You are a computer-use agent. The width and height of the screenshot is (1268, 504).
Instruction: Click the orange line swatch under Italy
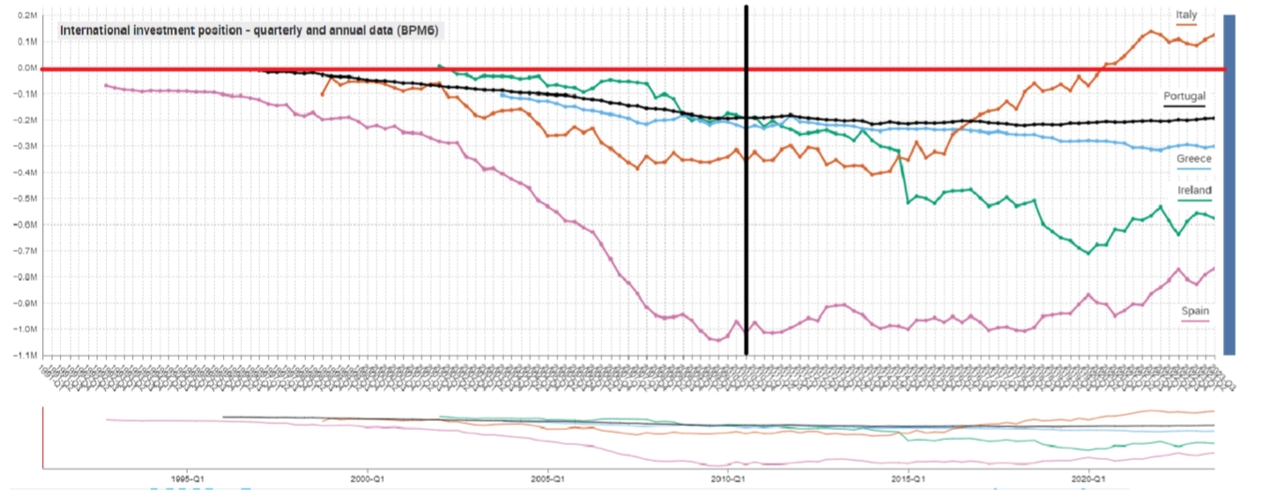tap(1187, 24)
